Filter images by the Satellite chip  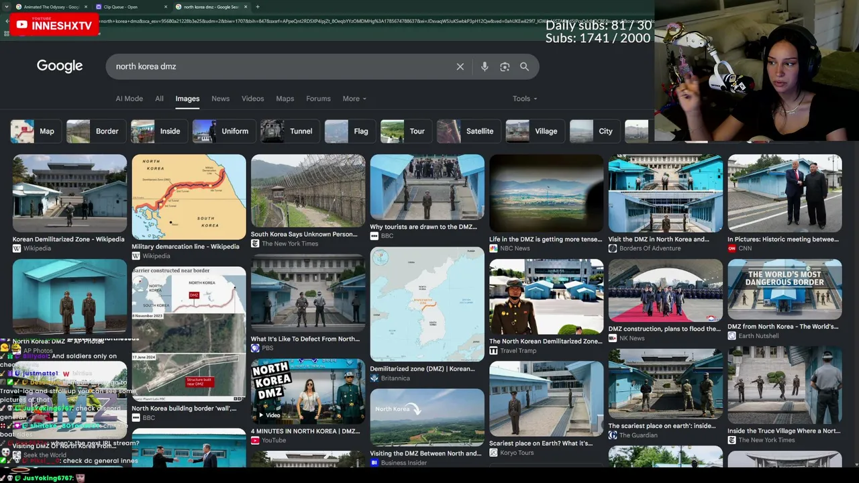point(469,131)
